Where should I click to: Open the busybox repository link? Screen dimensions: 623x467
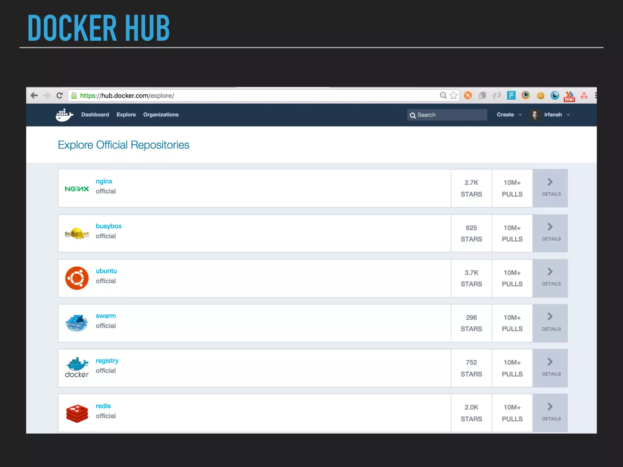click(109, 226)
